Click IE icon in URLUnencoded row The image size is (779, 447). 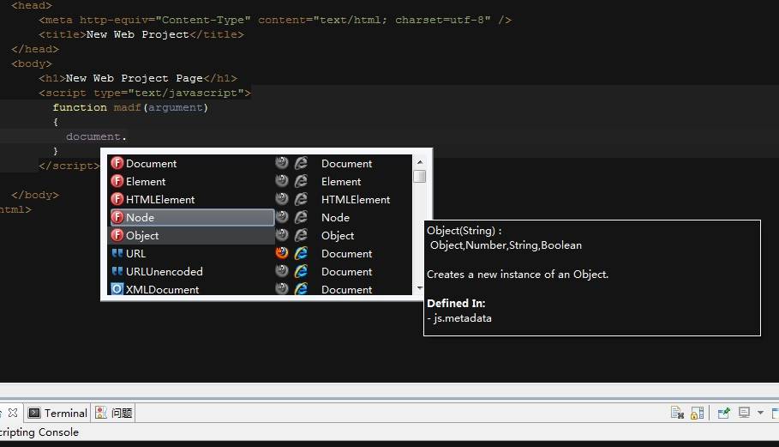point(301,271)
